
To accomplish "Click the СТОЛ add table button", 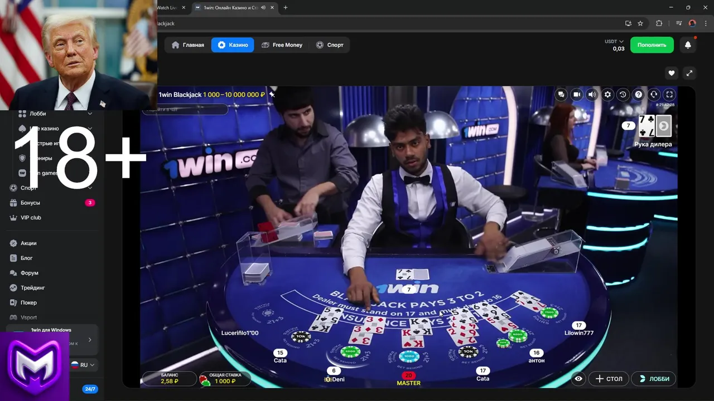I will (609, 379).
